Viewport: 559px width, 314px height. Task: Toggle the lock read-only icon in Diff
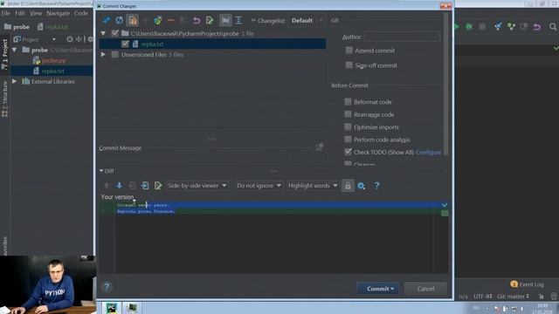(348, 186)
